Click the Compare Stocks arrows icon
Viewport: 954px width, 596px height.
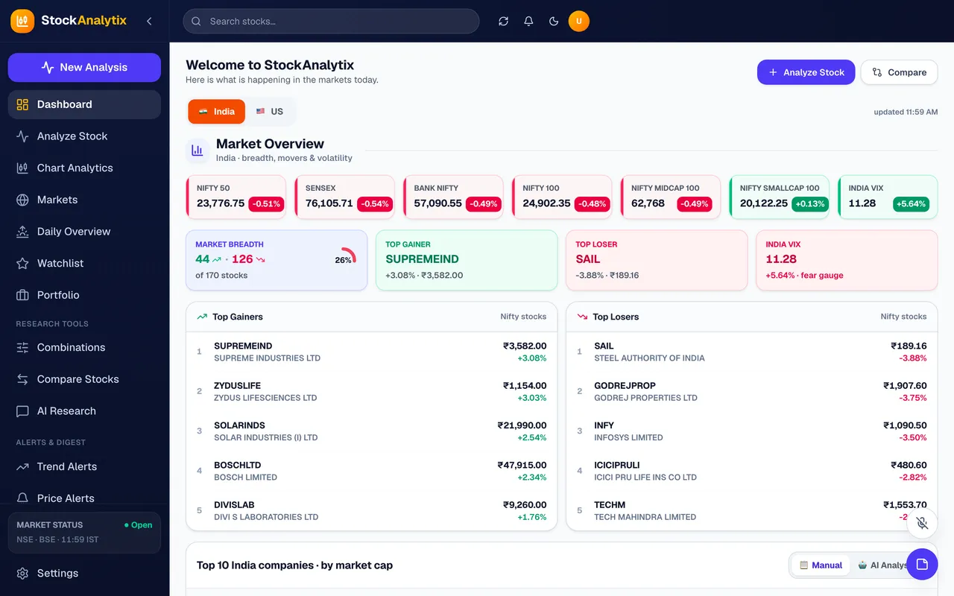tap(22, 379)
